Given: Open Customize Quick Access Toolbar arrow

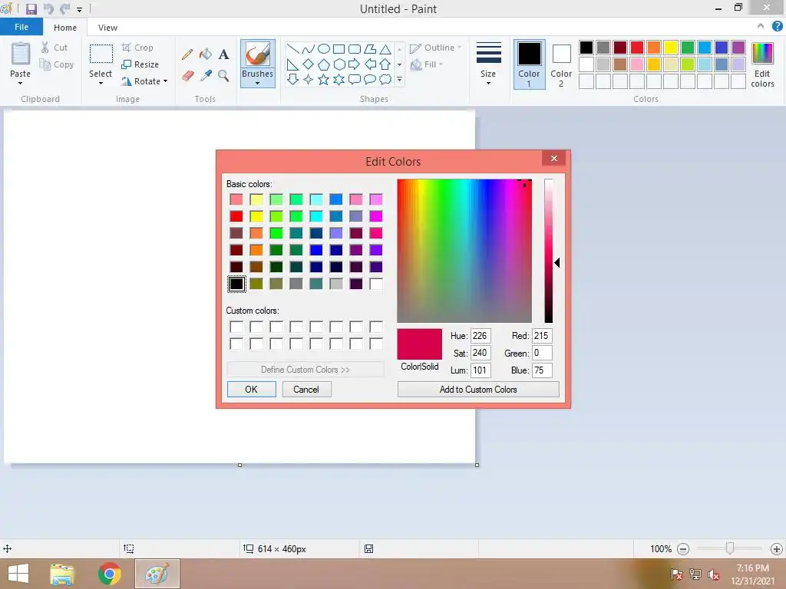Looking at the screenshot, I should tap(79, 9).
